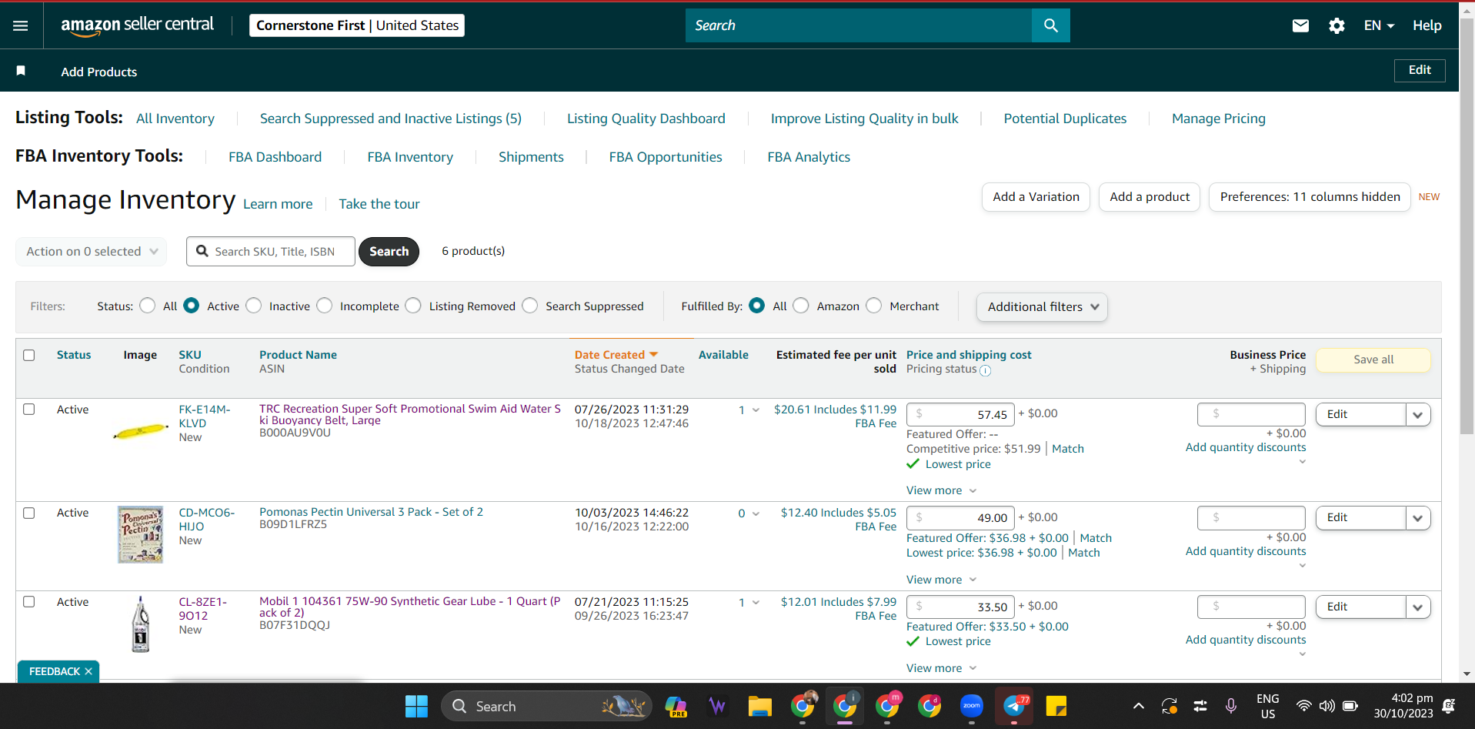This screenshot has width=1475, height=729.
Task: Open Potential Duplicates
Action: pyautogui.click(x=1065, y=119)
